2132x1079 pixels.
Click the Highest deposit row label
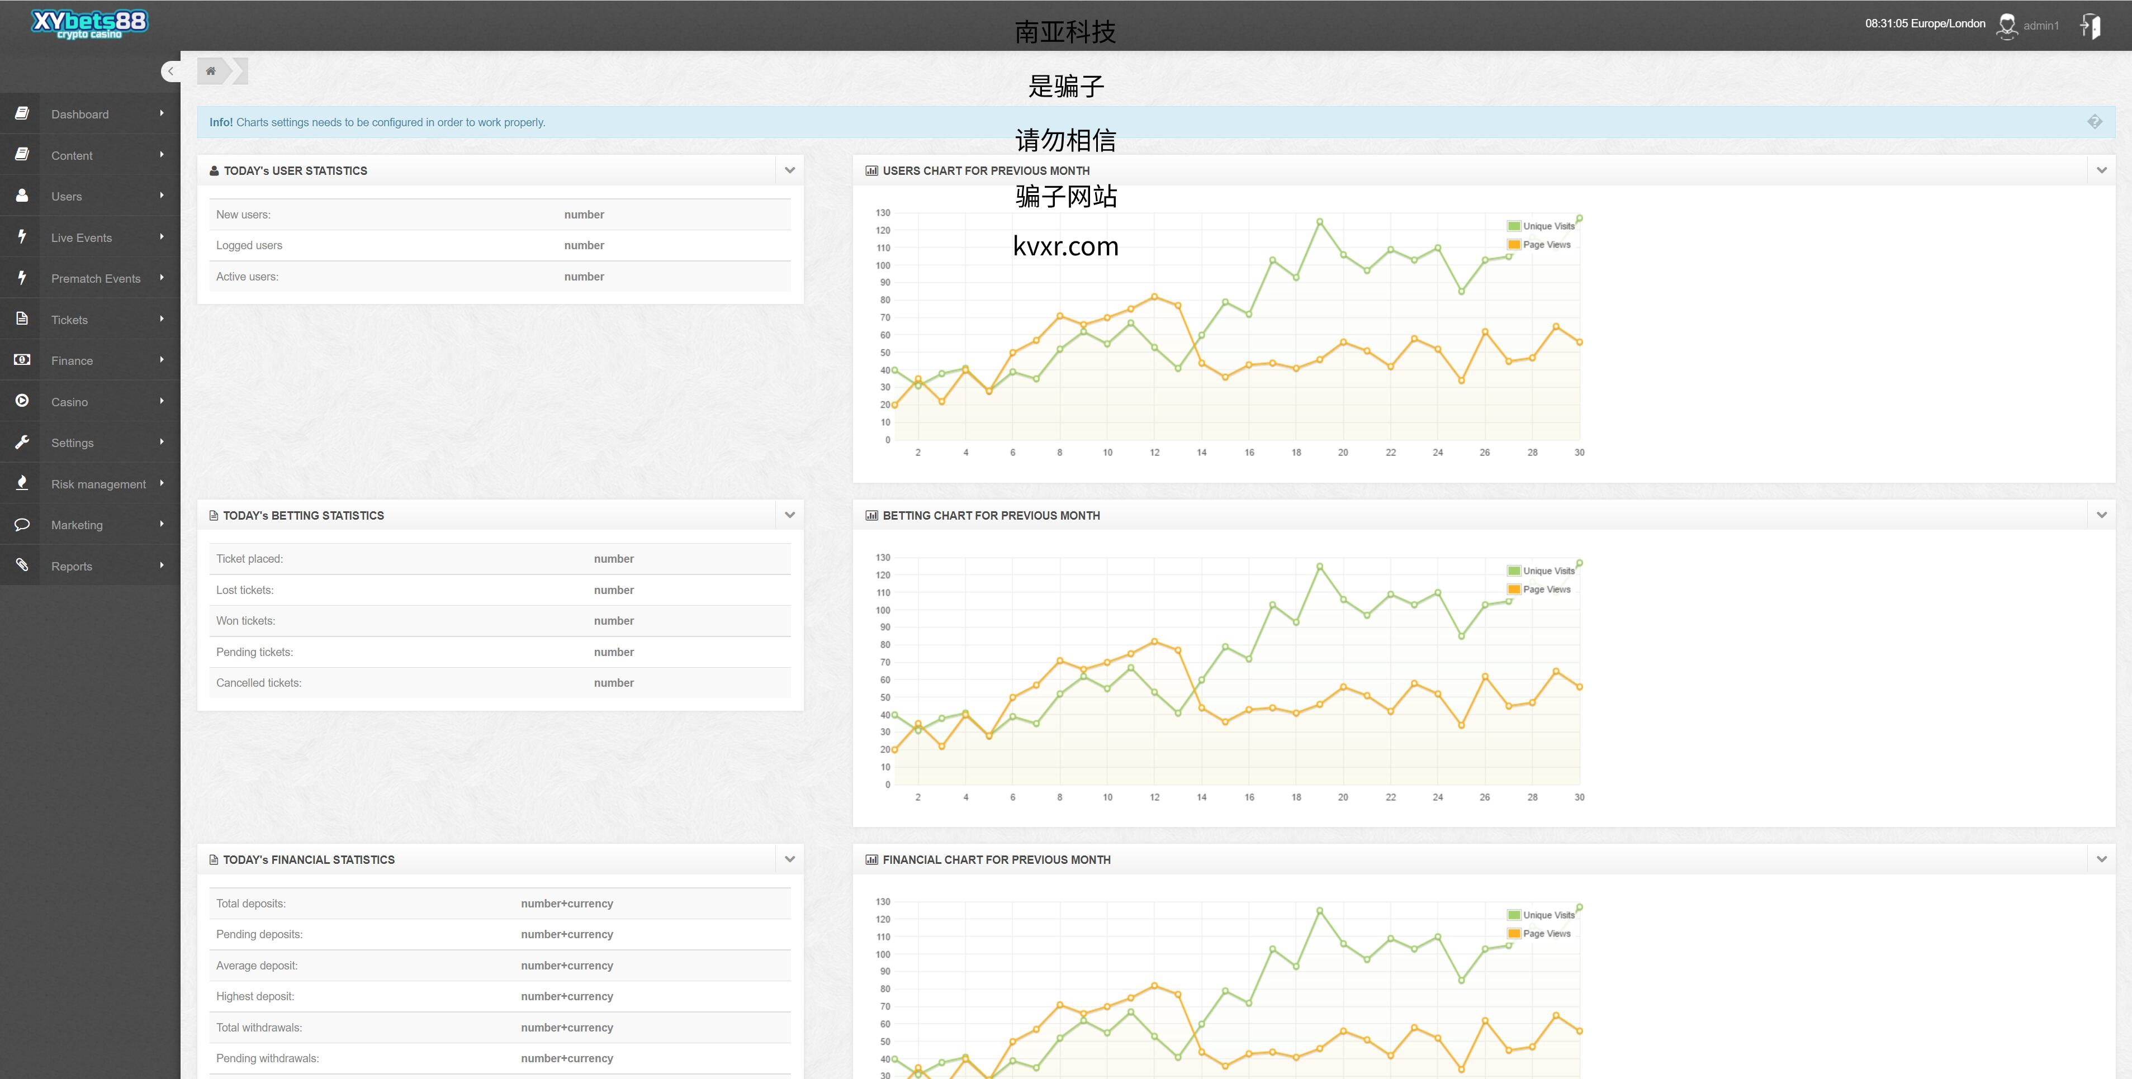[255, 996]
